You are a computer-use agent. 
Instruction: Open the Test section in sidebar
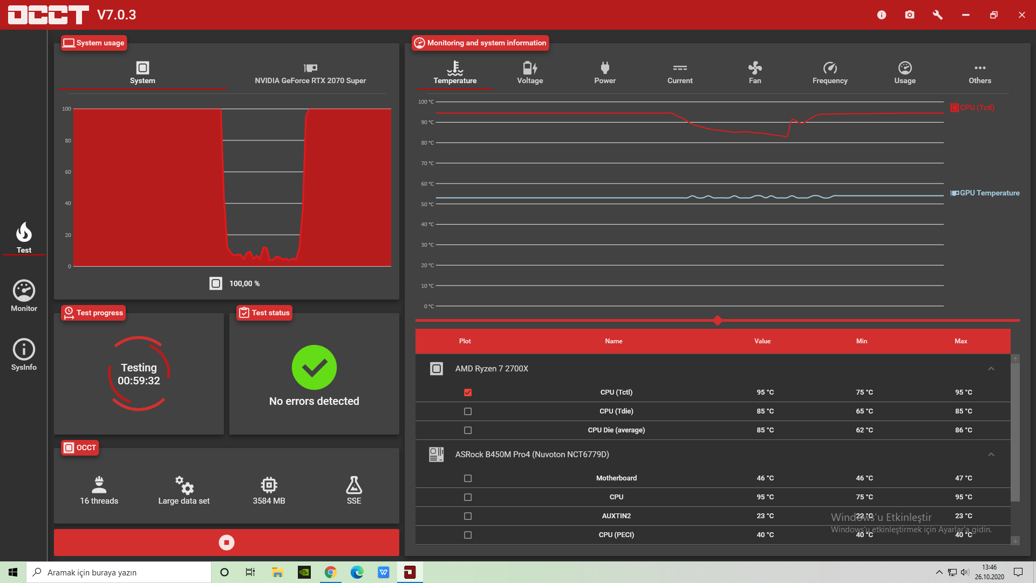coord(24,238)
